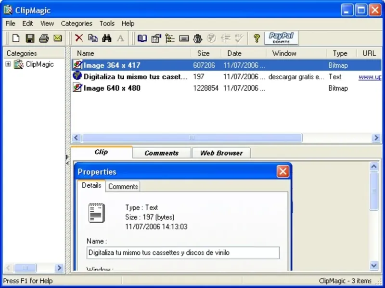Click the open book toolbar icon

(142, 38)
